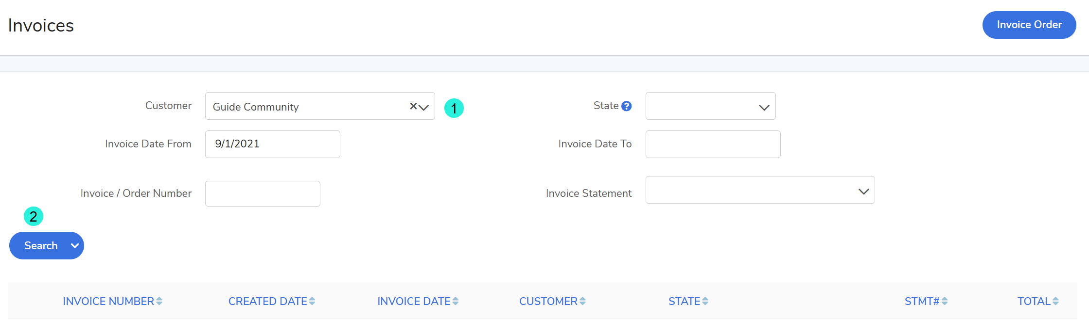Open the State dropdown

(x=710, y=106)
